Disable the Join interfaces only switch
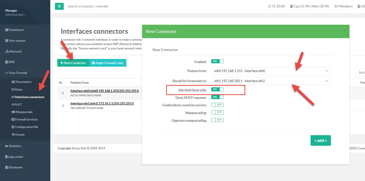 (217, 89)
